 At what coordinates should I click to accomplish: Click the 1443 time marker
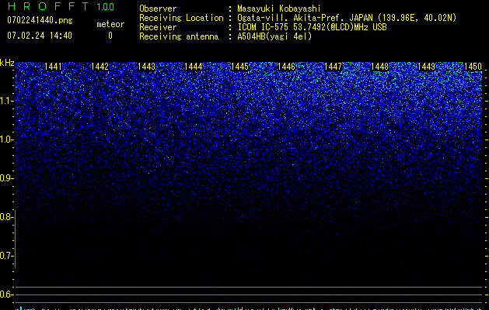tap(147, 67)
